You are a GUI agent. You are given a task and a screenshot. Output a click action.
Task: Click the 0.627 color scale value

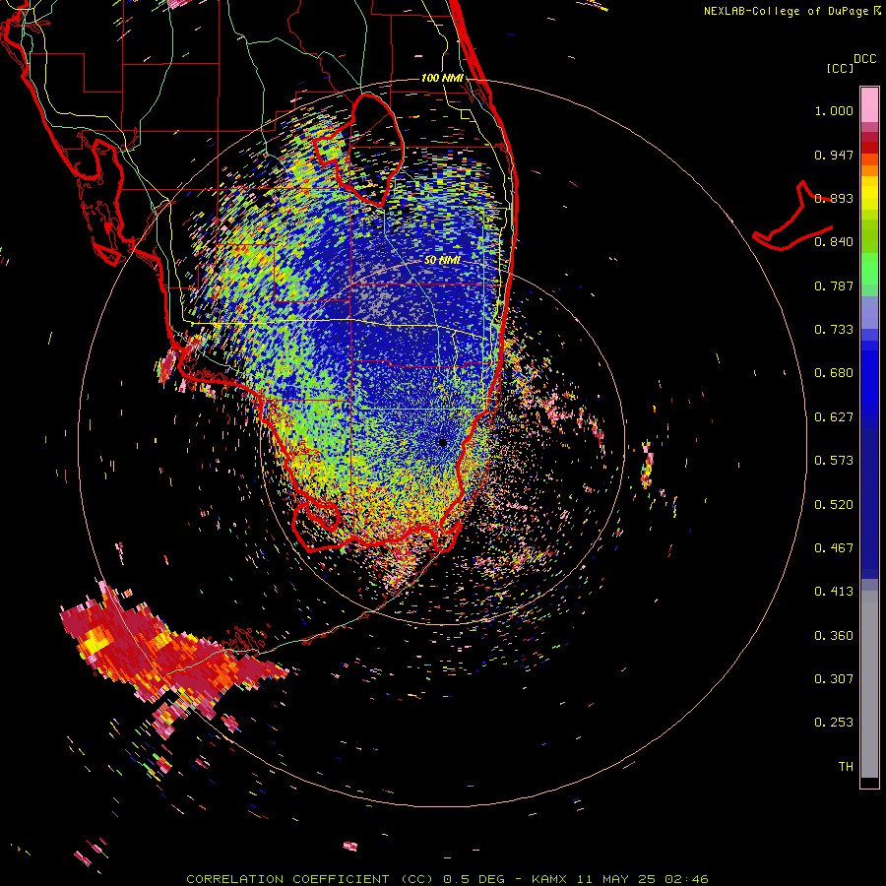834,417
